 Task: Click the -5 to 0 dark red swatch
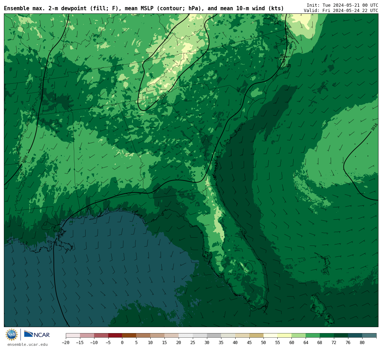[115, 336]
